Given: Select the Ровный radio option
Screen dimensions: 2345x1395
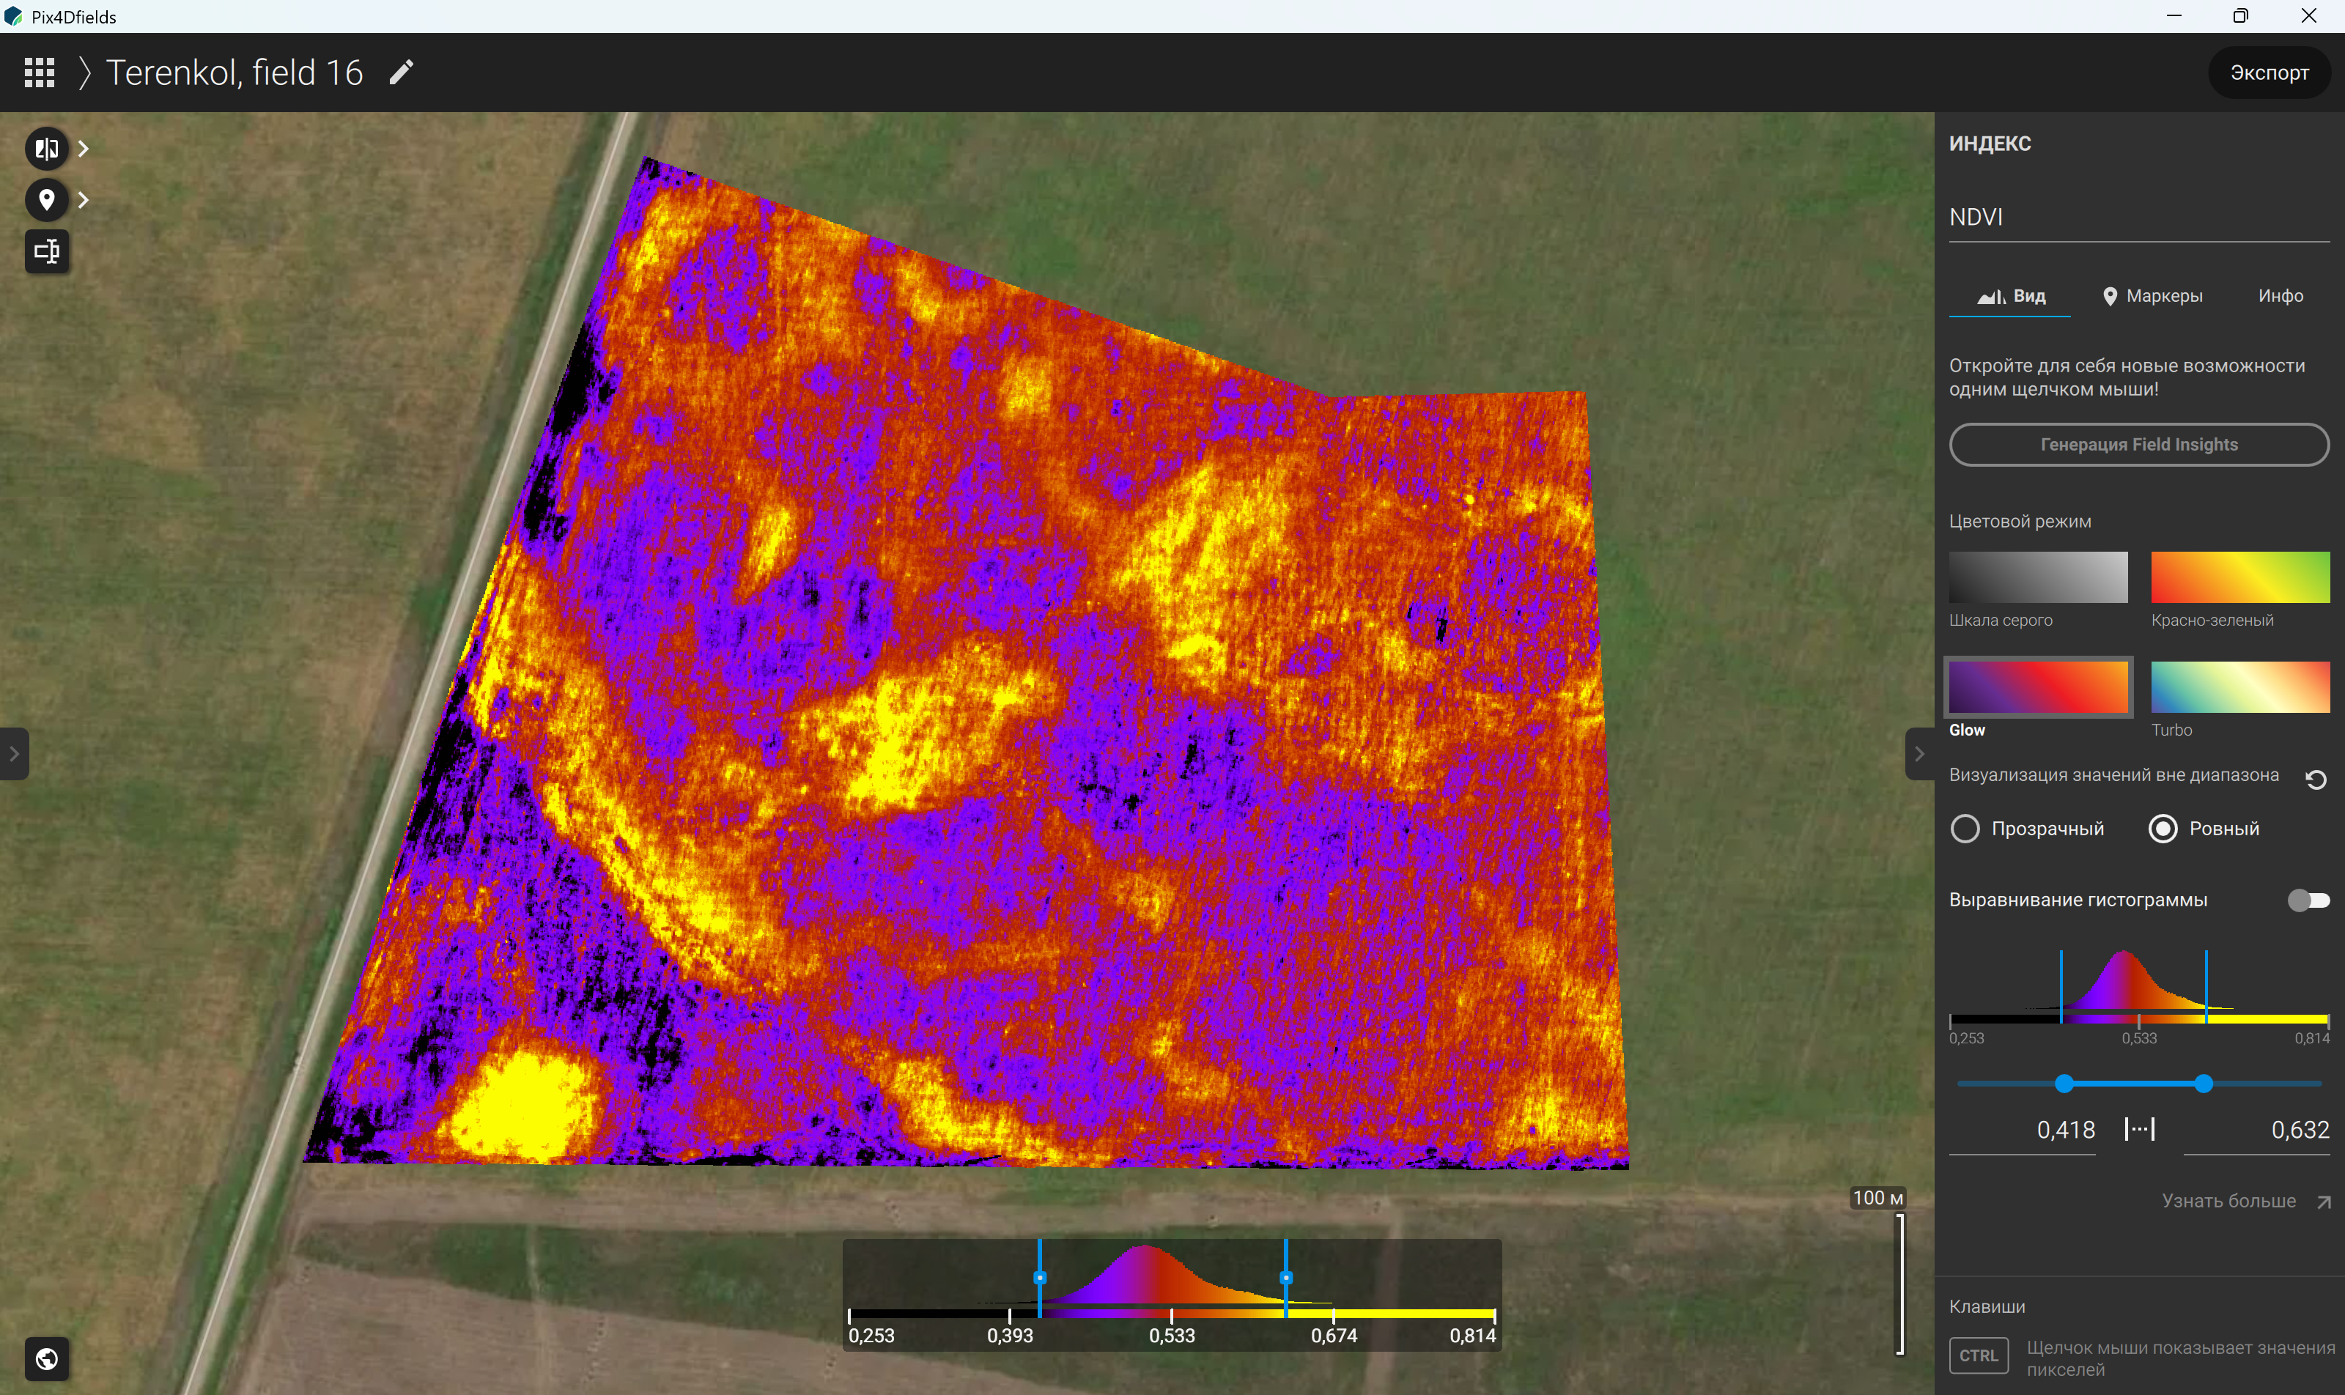Looking at the screenshot, I should (2204, 828).
